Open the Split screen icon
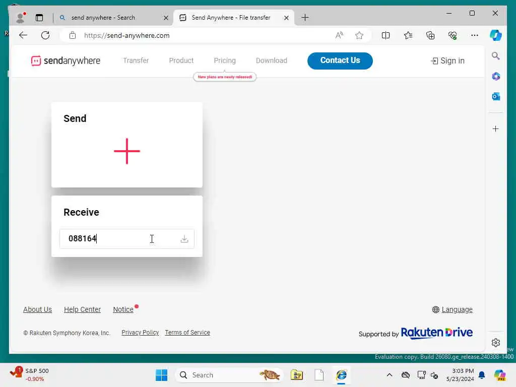This screenshot has width=516, height=387. pos(385,35)
